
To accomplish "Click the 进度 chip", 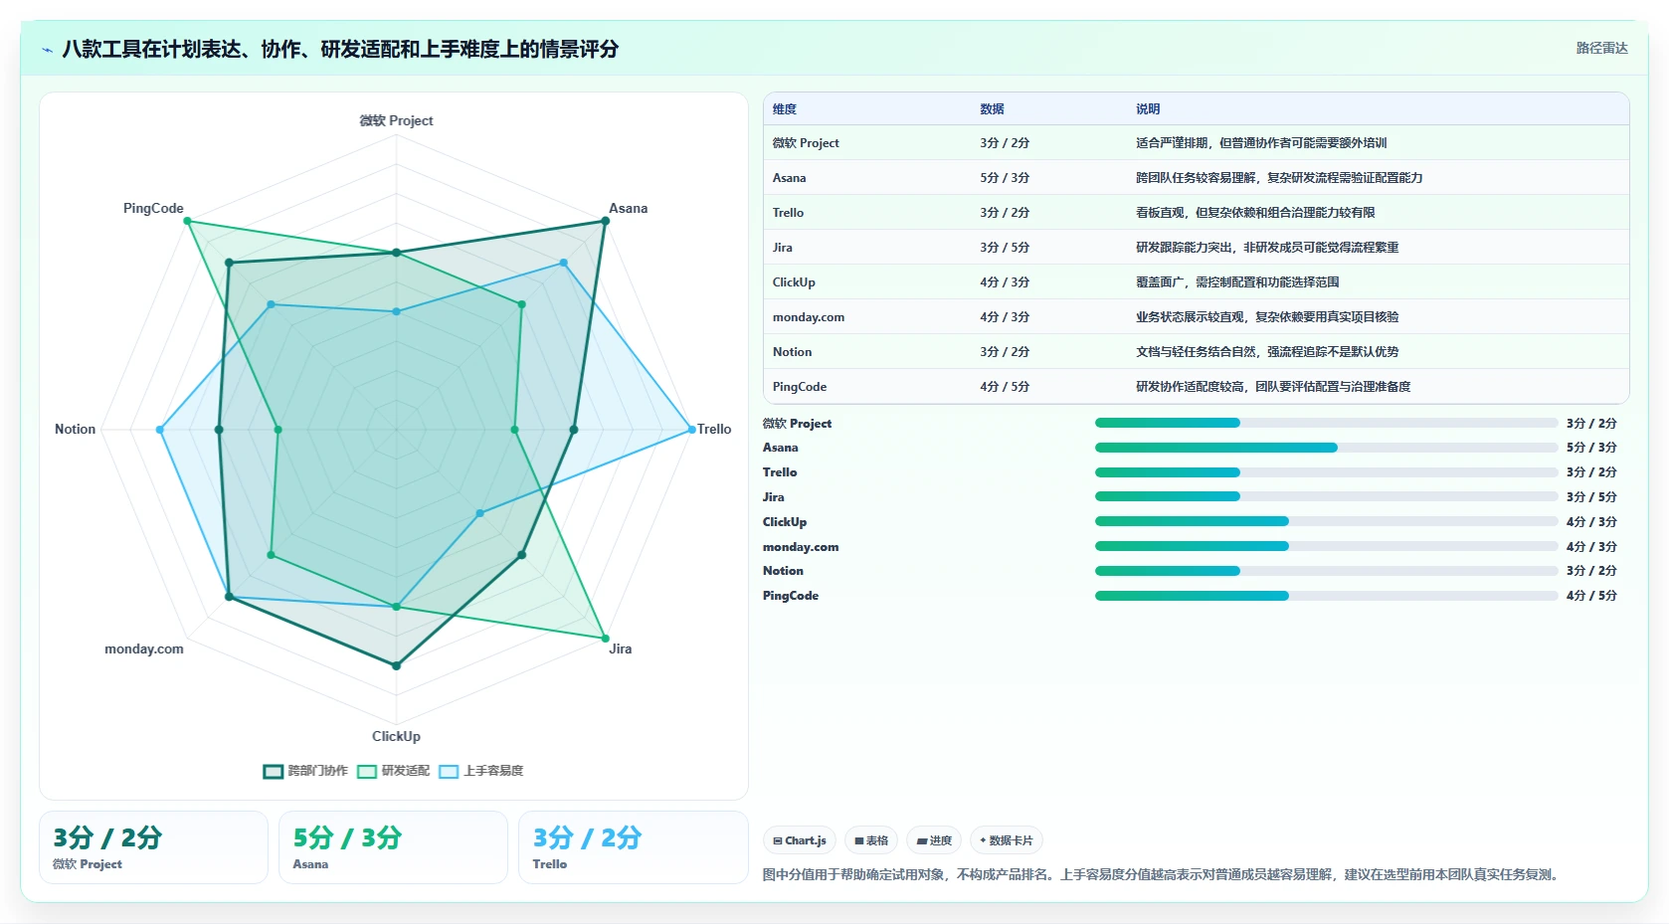I will pos(934,840).
